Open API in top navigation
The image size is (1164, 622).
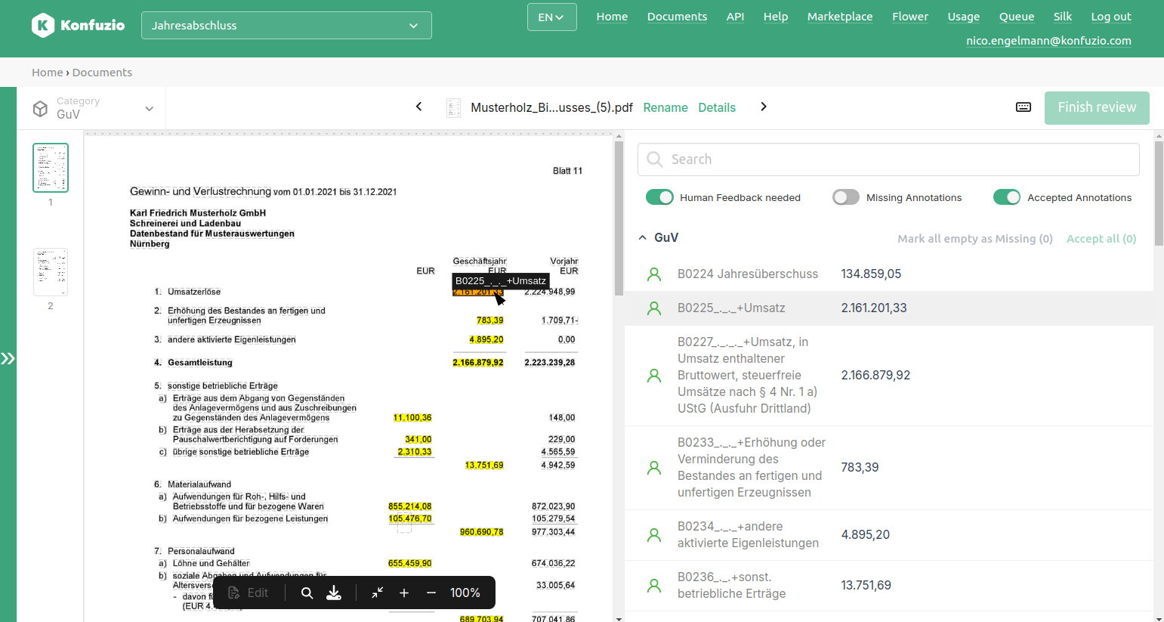pos(735,17)
